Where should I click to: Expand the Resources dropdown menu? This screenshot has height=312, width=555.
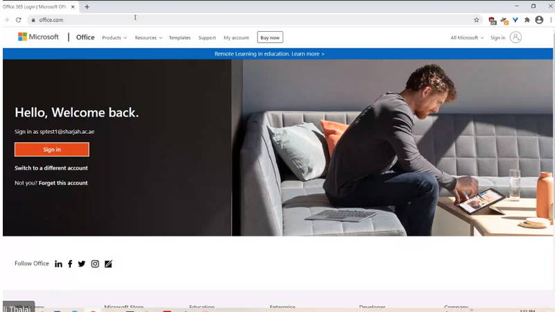[148, 37]
